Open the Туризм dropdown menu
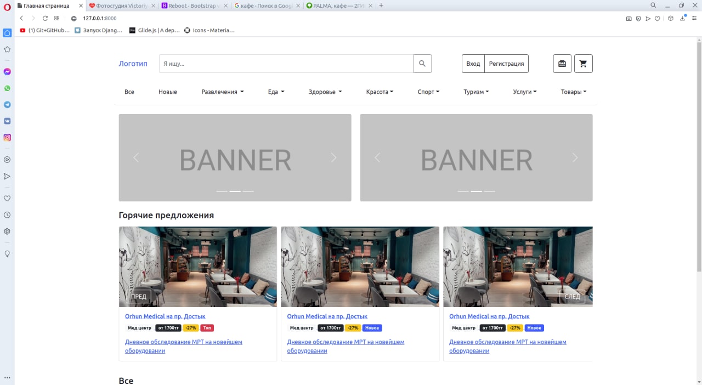This screenshot has height=385, width=702. point(475,92)
